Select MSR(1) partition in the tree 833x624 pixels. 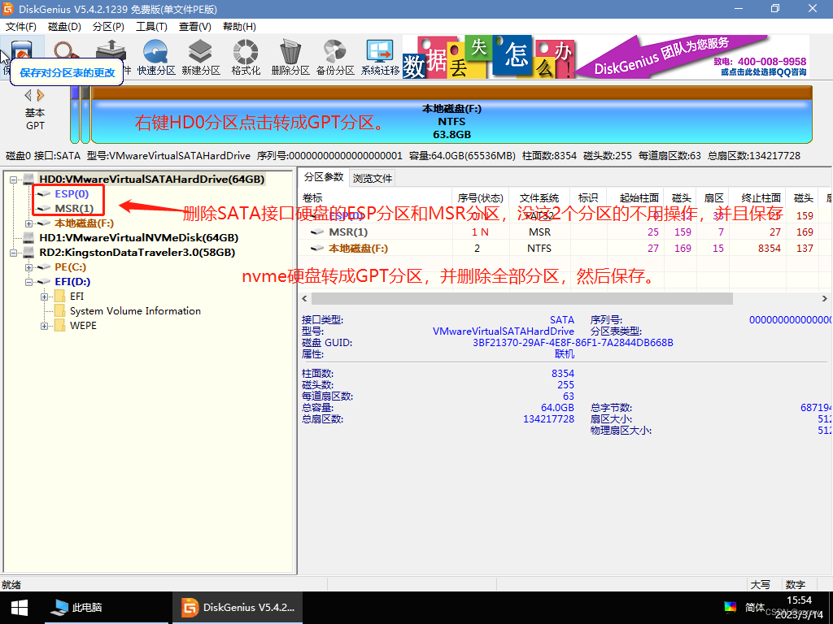(x=74, y=209)
